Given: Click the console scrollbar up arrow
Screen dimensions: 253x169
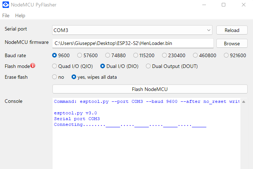Looking at the screenshot, I should [x=244, y=102].
